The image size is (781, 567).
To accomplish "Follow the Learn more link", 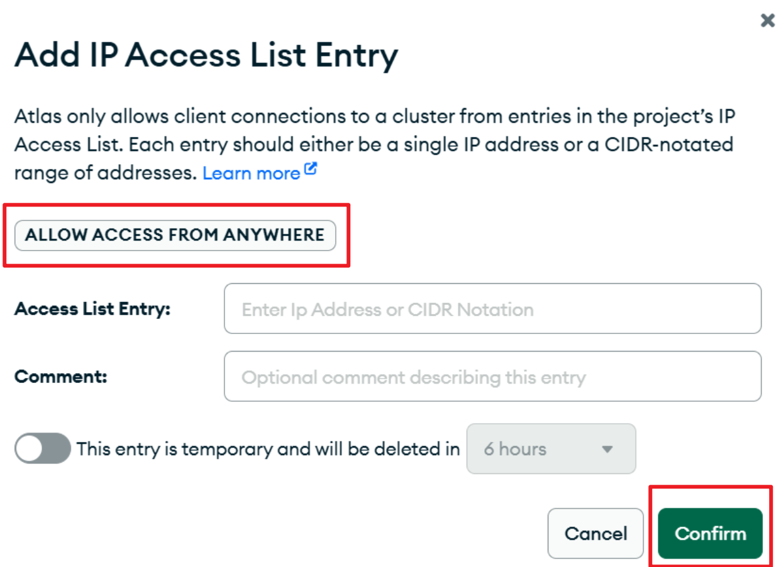I will click(x=252, y=173).
